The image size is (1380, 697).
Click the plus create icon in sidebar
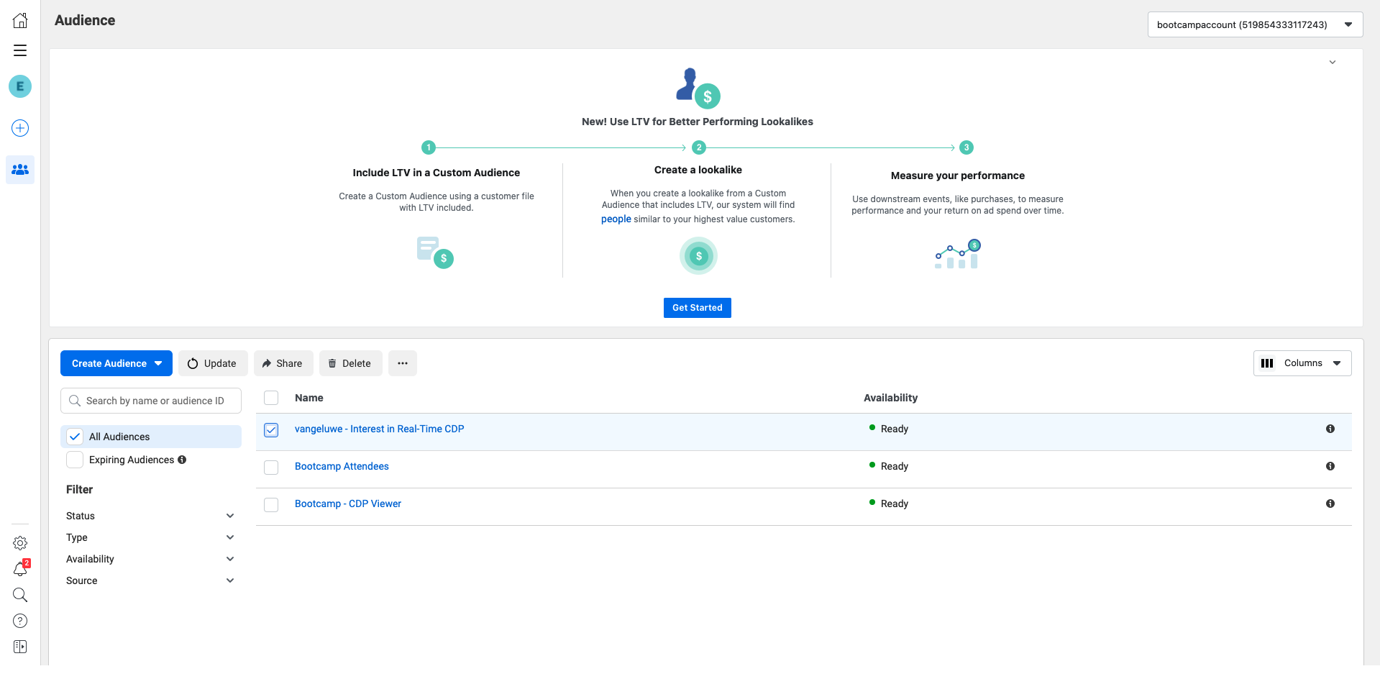click(20, 128)
